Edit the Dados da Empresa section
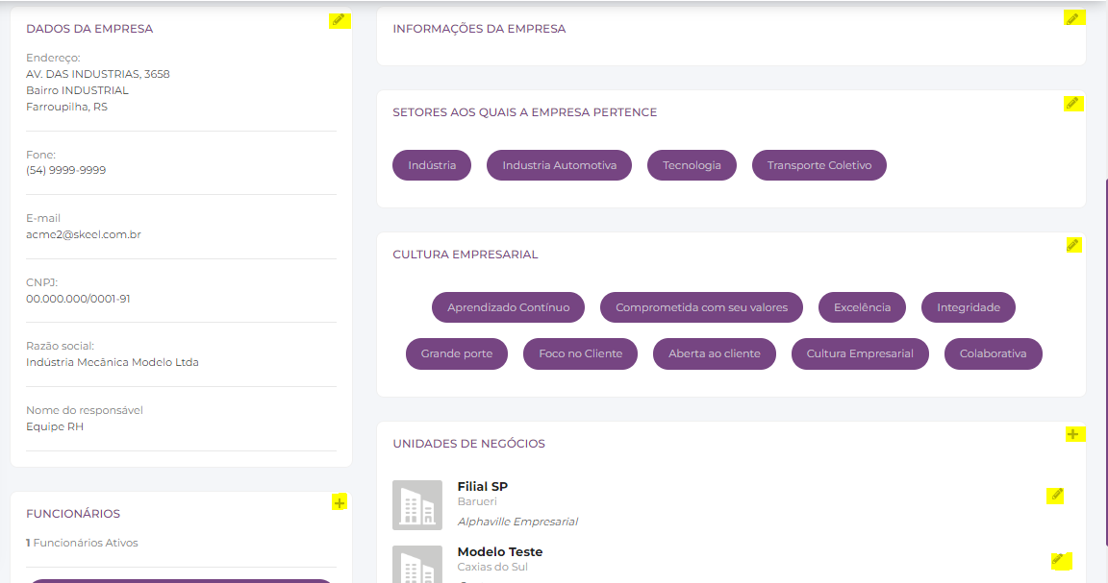This screenshot has height=583, width=1108. pyautogui.click(x=337, y=20)
